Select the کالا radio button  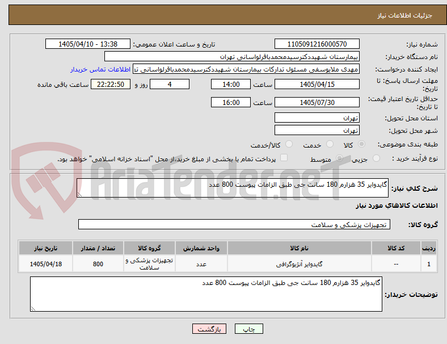pos(361,144)
